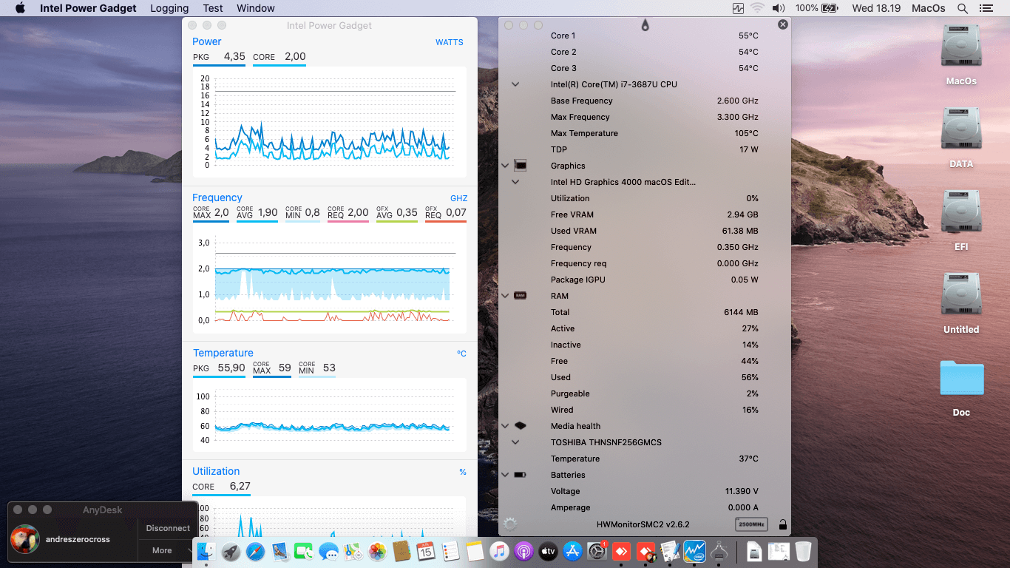Close HWMonitor panel with the X button
Viewport: 1010px width, 568px height.
(783, 24)
